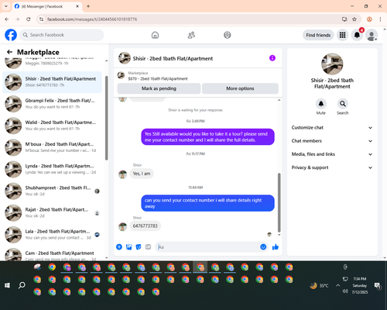
Task: Open the notifications bell icon
Action: pyautogui.click(x=357, y=35)
